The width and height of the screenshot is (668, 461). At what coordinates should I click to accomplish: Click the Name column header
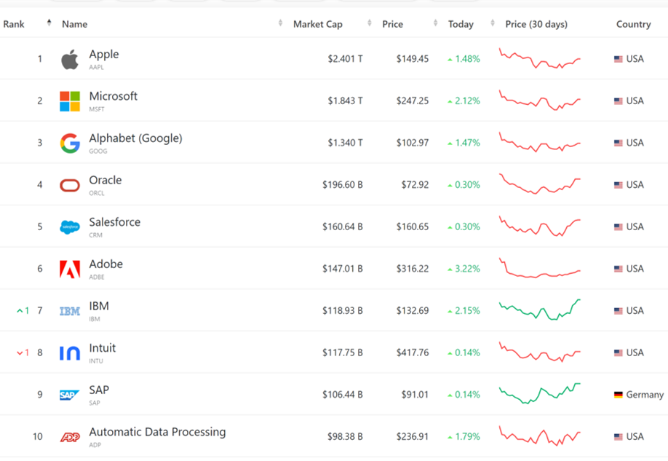tap(74, 24)
